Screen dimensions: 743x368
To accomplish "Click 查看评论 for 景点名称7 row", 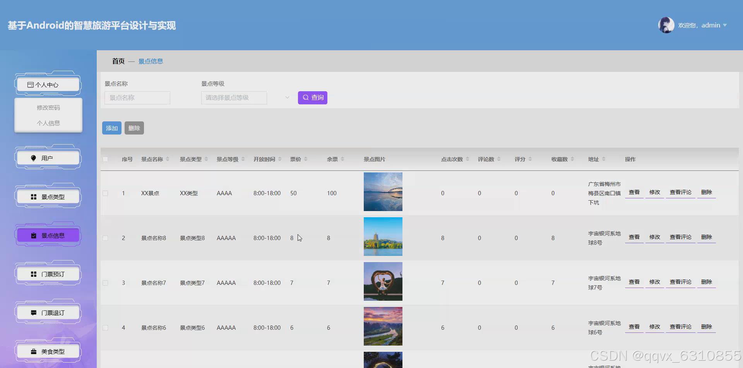I will (681, 282).
